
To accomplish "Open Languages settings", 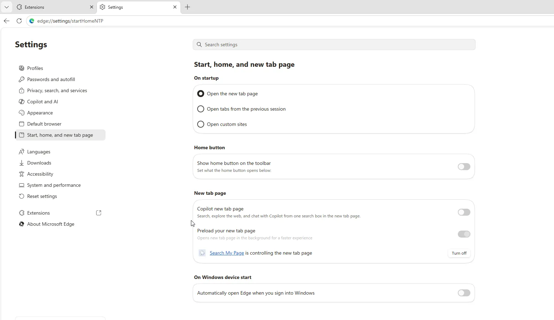I will [60, 152].
